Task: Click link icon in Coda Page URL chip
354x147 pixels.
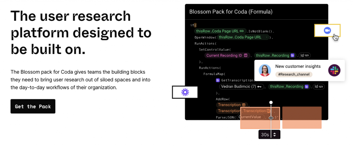Action: coord(242,31)
